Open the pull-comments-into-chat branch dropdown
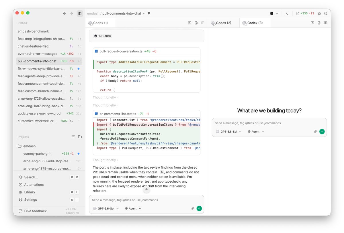Viewport: 344px width, 233px height. (124, 13)
